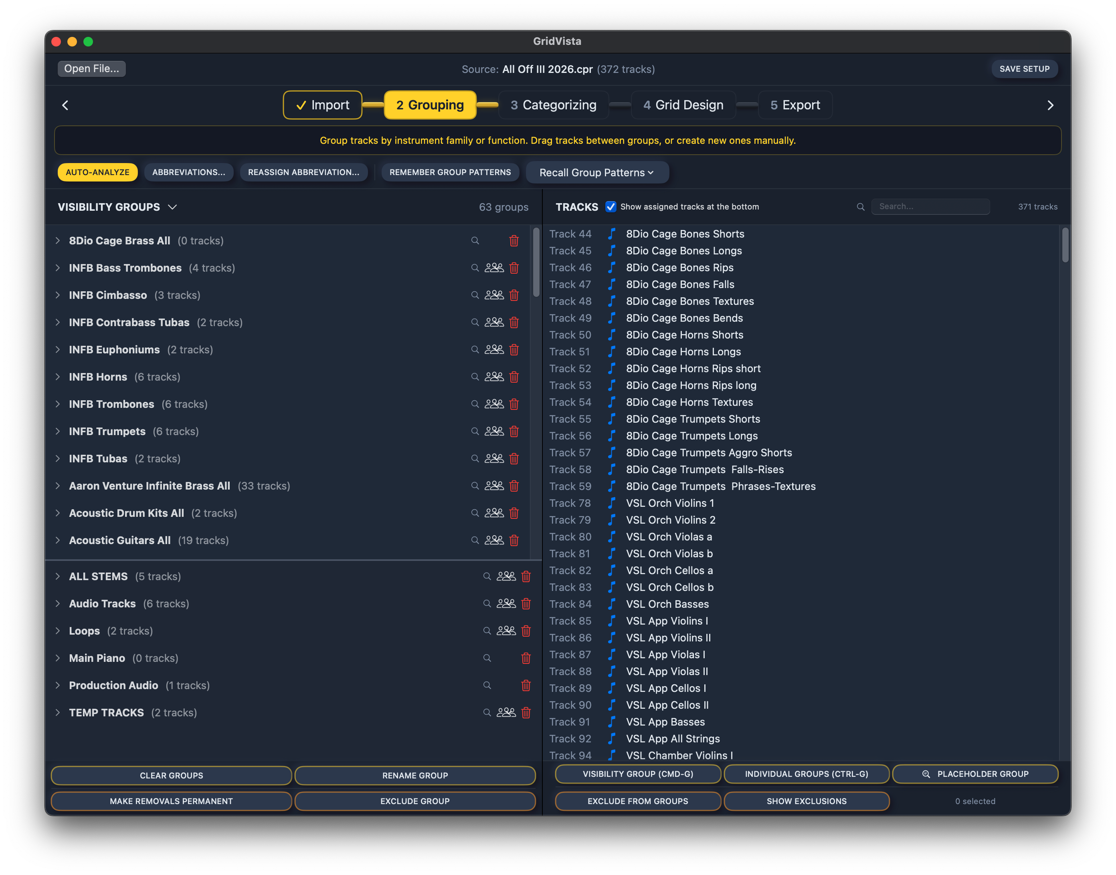This screenshot has width=1116, height=875.
Task: Delete the INFB Contrabass Tubas group
Action: point(514,322)
